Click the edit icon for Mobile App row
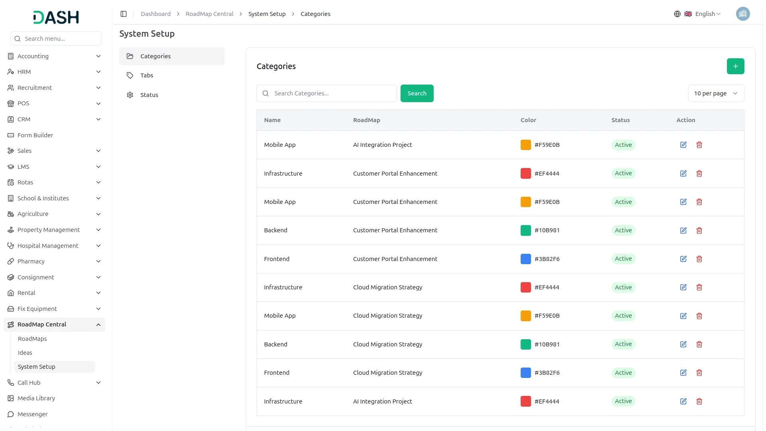766x431 pixels. point(683,145)
